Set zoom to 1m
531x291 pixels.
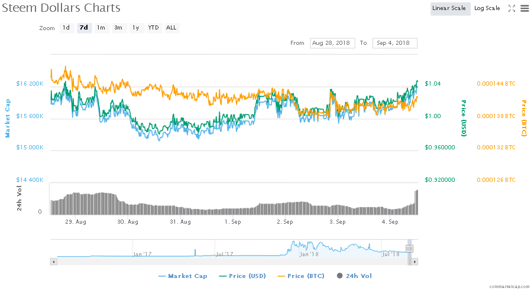101,28
